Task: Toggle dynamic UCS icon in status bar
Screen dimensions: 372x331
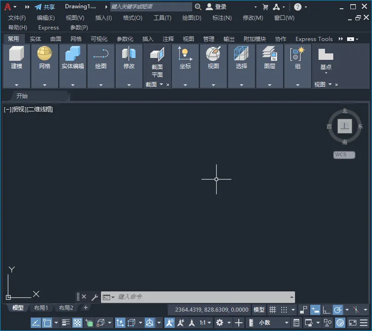Action: pyautogui.click(x=120, y=323)
